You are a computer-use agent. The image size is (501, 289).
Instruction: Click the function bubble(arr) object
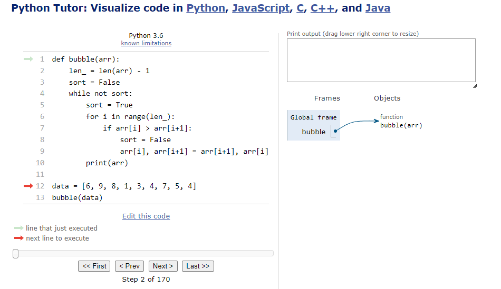[x=401, y=122]
